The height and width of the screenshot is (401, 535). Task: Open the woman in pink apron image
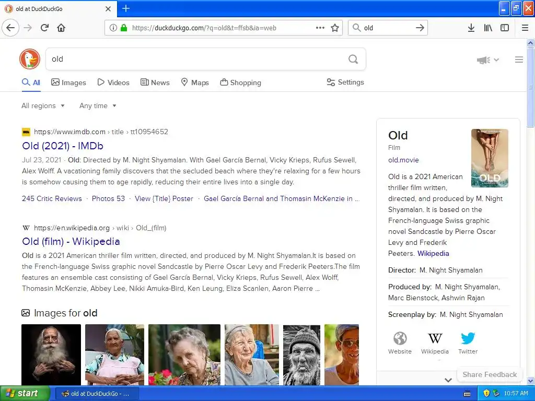click(114, 355)
